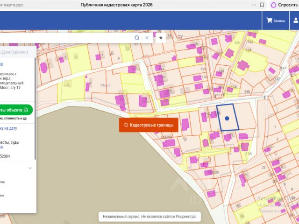This screenshot has height=224, width=299.
Task: Open the browser three-dots menu
Action: coord(254,5)
